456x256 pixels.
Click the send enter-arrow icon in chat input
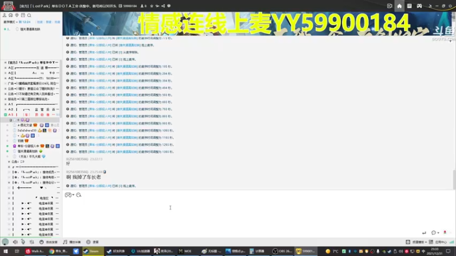point(424,233)
